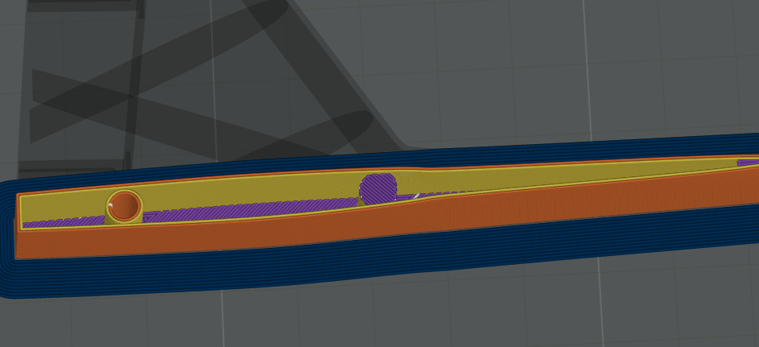Screen dimensions: 759x347
Task: Click the circular purple infill patch
Action: pyautogui.click(x=379, y=188)
